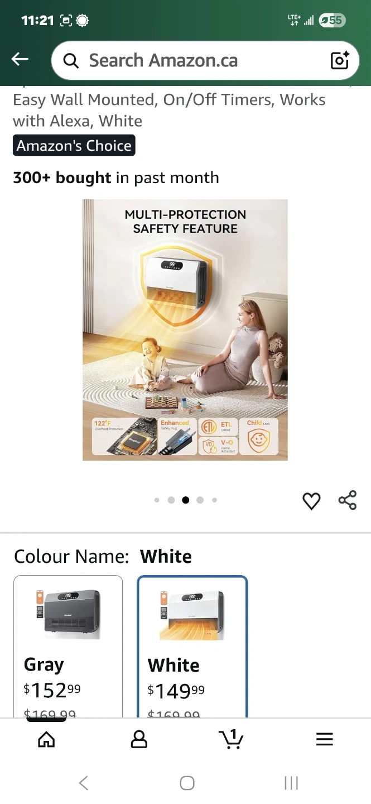Tap the back arrow icon
Viewport: 371px width, 804px height.
point(20,59)
